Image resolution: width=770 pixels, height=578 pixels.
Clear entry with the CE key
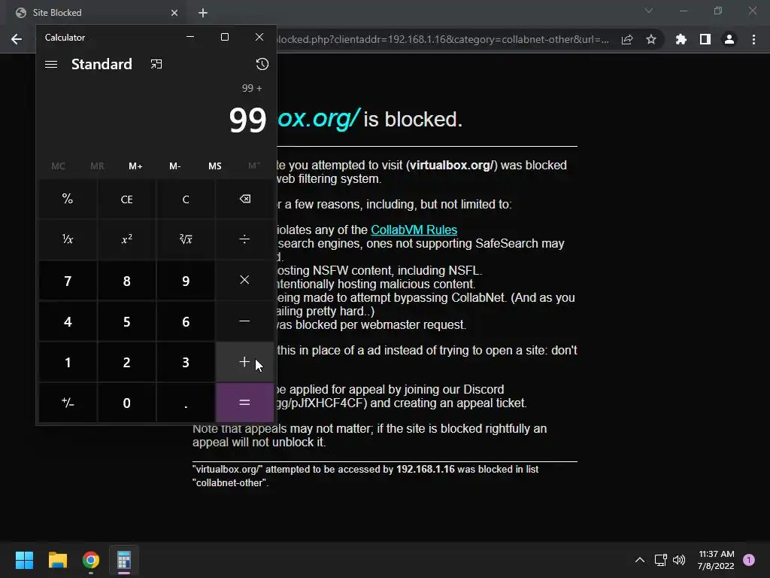tap(126, 199)
